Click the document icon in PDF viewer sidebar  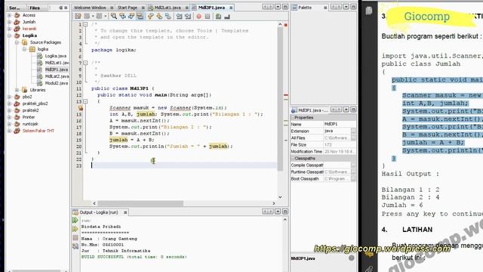pyautogui.click(x=369, y=11)
